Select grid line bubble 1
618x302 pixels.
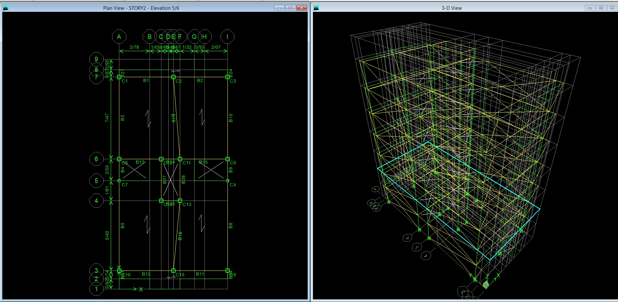[x=96, y=289]
